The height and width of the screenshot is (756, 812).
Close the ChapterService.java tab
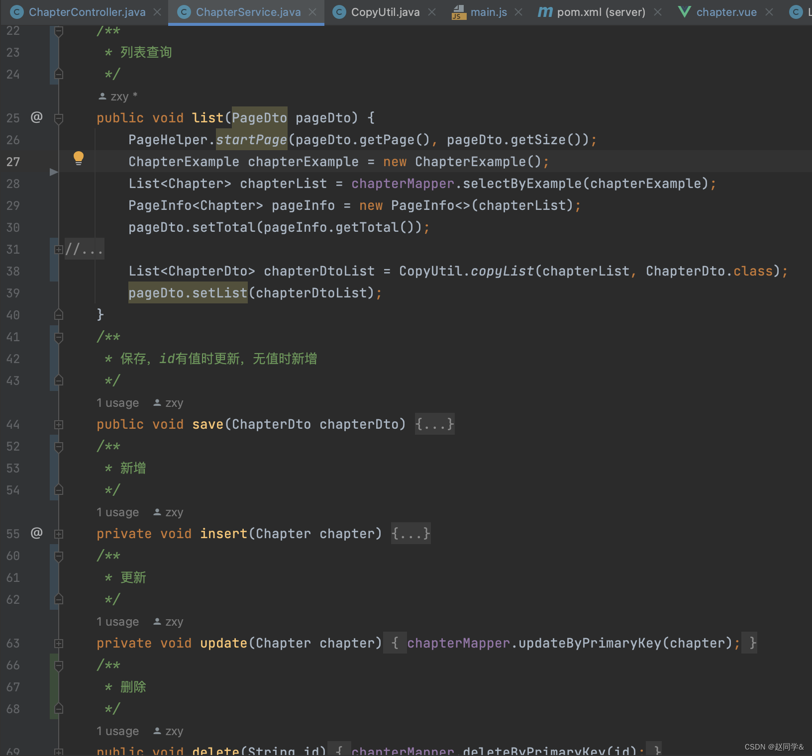point(312,12)
